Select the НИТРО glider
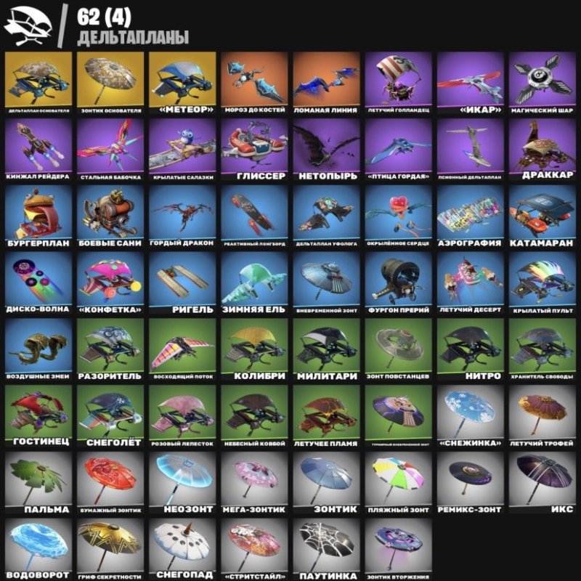The height and width of the screenshot is (581, 581). pyautogui.click(x=470, y=350)
